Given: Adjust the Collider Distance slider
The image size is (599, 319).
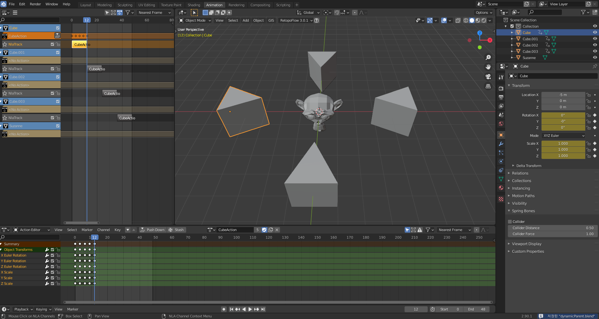Looking at the screenshot, I should pyautogui.click(x=553, y=228).
